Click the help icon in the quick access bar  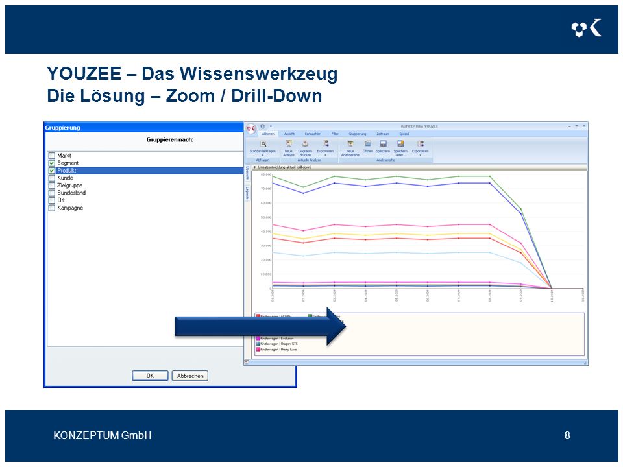263,126
